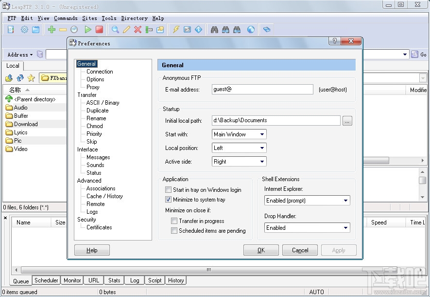
Task: Click the clock schedule icon in toolbar
Action: pos(74,29)
